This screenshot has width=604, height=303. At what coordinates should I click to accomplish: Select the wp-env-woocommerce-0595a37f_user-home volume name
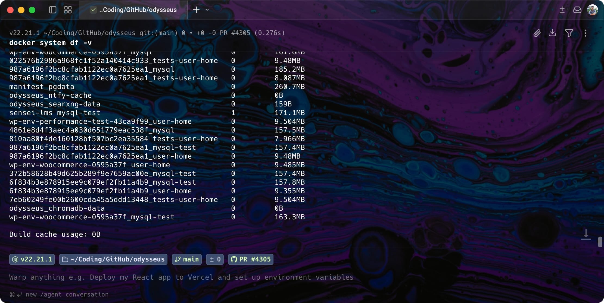pyautogui.click(x=89, y=165)
